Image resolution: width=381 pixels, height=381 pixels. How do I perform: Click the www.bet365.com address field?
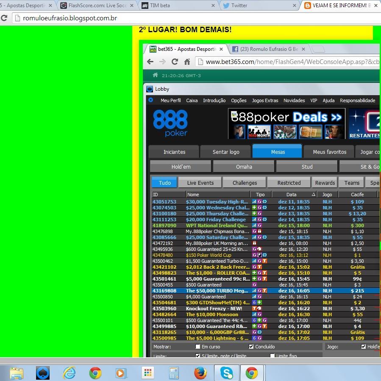click(288, 62)
